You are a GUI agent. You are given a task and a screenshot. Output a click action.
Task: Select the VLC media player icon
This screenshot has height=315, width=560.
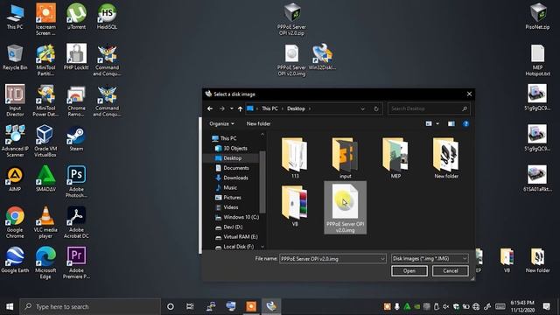(x=45, y=222)
